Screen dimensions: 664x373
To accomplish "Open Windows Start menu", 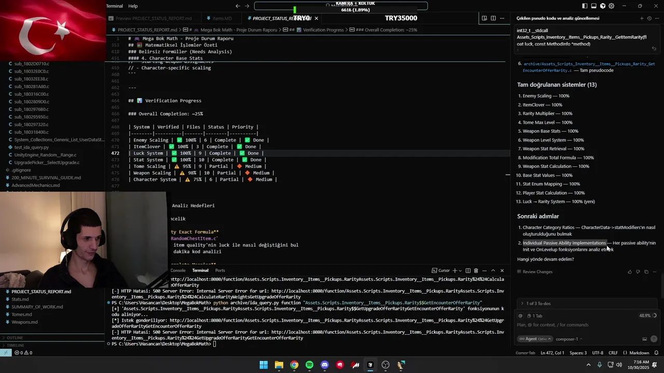I will point(264,365).
